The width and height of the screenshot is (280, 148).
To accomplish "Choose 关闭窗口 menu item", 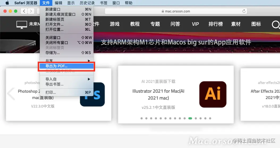I will click(67, 38).
